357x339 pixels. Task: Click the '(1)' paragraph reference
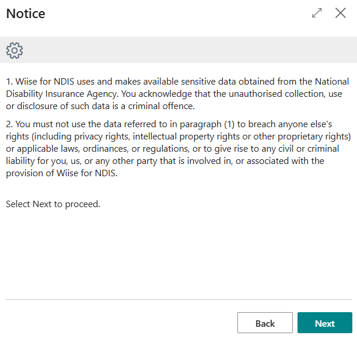229,124
